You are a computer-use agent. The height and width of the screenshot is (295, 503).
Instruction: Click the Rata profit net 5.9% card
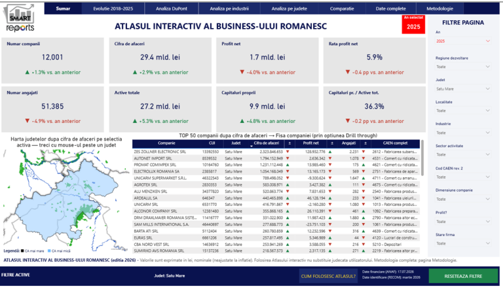(x=375, y=60)
